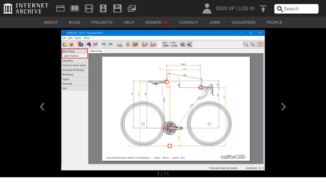Expand the Info sidebar section

[74, 88]
